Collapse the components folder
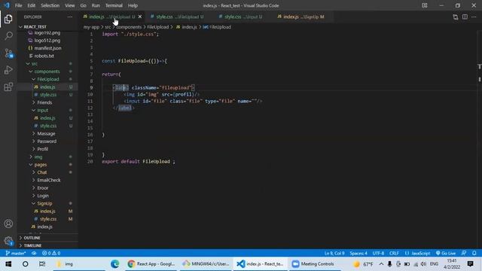The width and height of the screenshot is (482, 271). tap(47, 72)
